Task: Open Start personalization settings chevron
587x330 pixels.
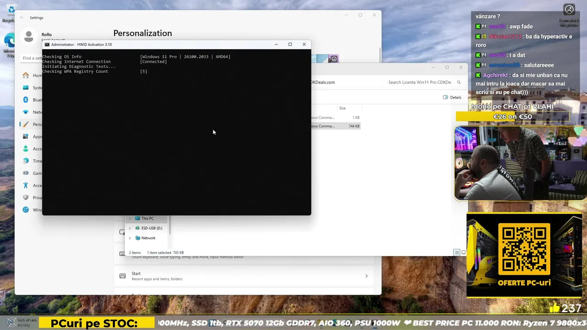Action: tap(366, 276)
